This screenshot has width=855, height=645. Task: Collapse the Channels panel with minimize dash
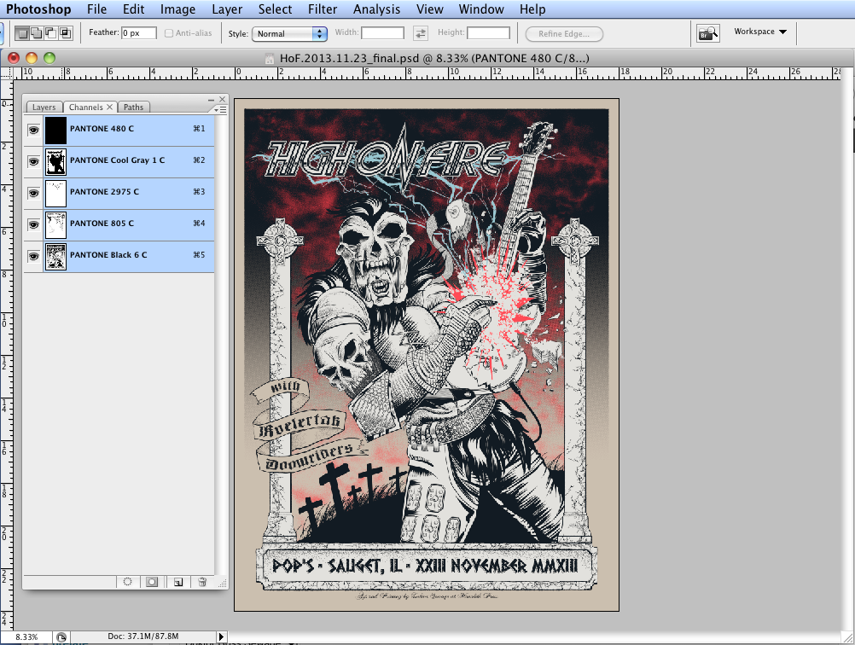(211, 99)
